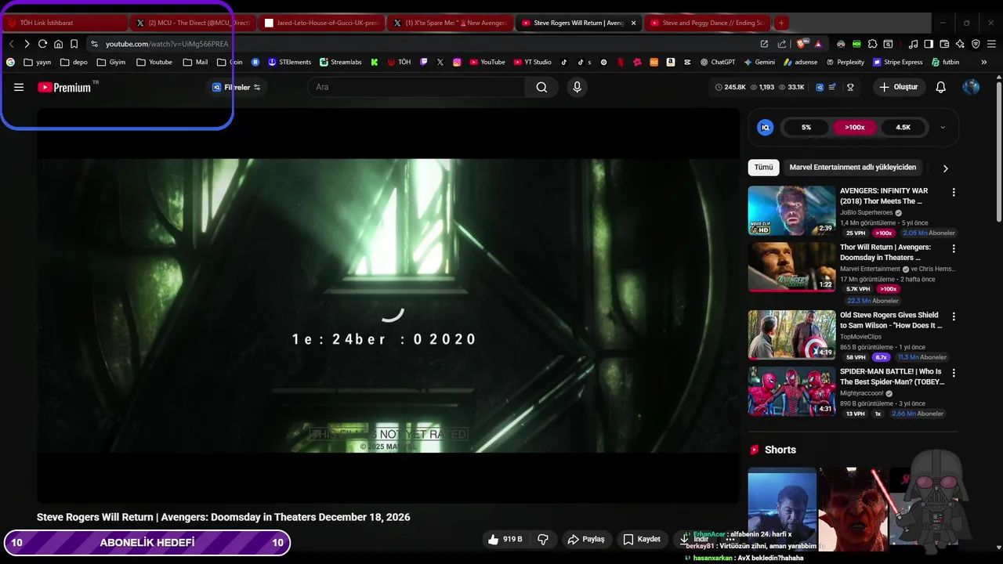Switch to MCU - The Direct tab
This screenshot has width=1003, height=564.
[x=193, y=23]
